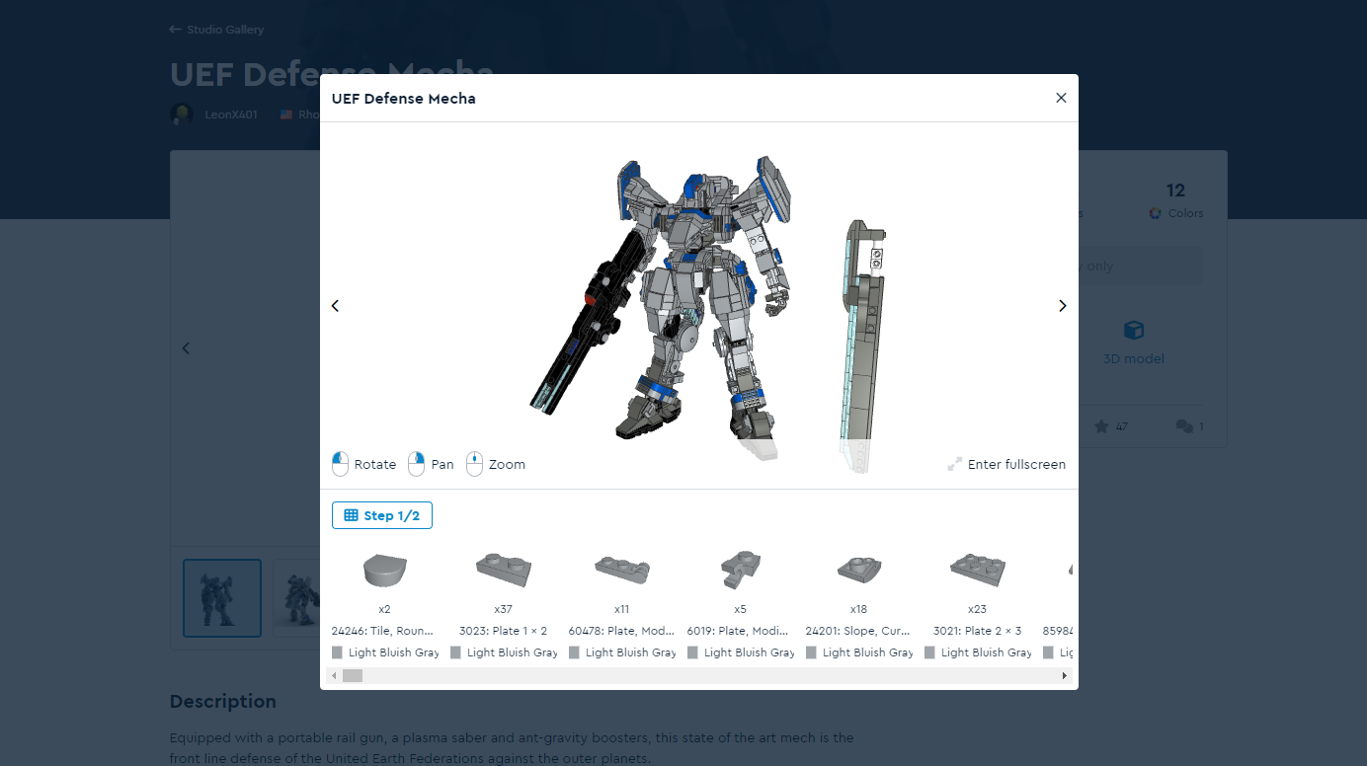
Task: Click the x18 quantity text
Action: tap(859, 609)
